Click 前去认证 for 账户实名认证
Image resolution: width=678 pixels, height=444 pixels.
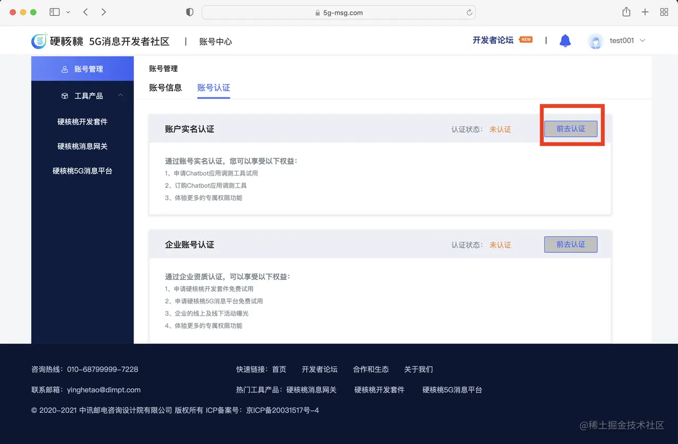(570, 129)
